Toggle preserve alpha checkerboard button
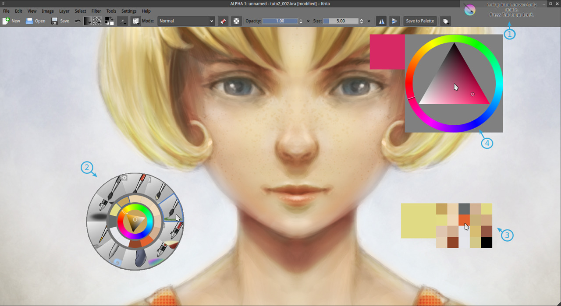 click(x=236, y=21)
